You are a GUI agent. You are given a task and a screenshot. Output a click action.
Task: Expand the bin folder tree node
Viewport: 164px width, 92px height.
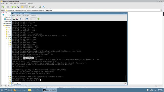(5, 28)
